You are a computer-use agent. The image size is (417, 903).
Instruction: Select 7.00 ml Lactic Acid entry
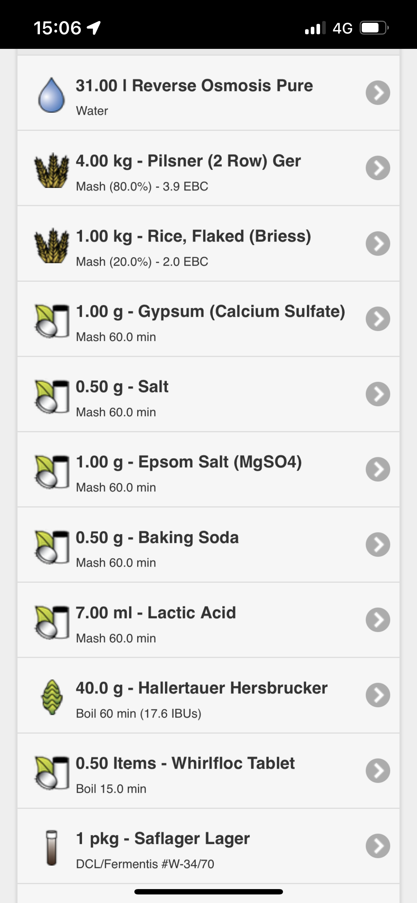(x=208, y=620)
